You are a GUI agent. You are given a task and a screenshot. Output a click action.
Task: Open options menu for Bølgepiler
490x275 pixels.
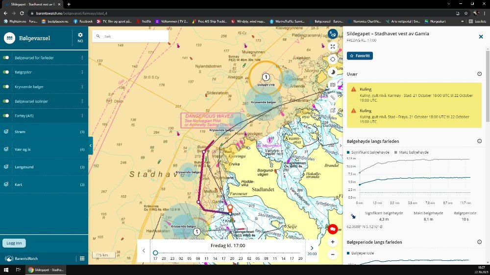point(82,72)
